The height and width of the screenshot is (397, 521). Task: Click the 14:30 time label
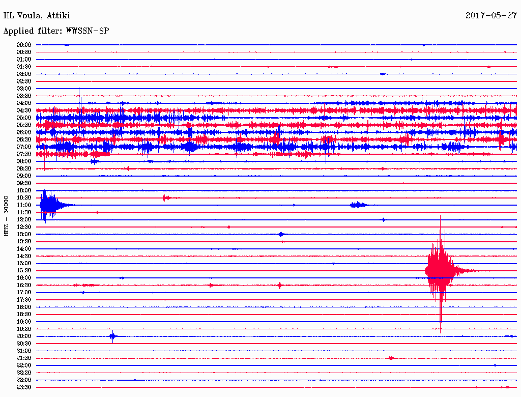point(24,256)
